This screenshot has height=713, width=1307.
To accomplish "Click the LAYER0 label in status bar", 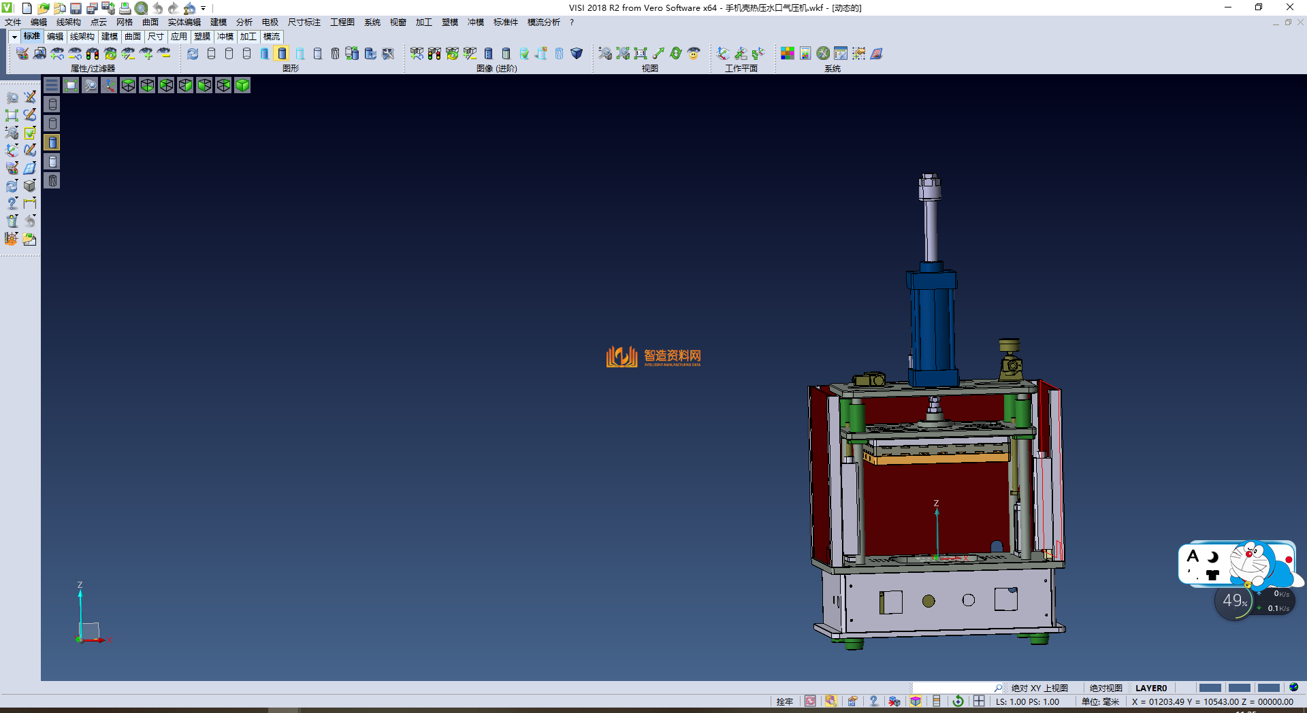I will pyautogui.click(x=1150, y=688).
